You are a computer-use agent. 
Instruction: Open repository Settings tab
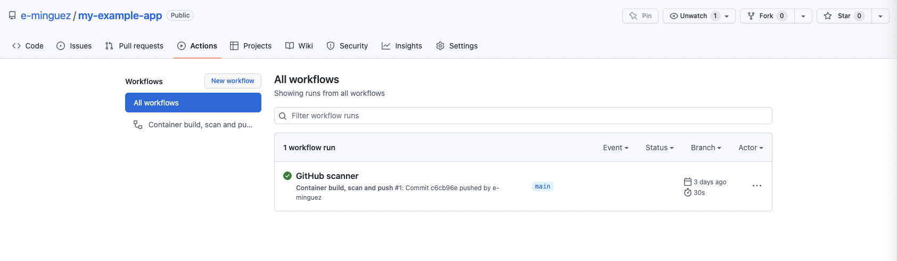(x=457, y=46)
